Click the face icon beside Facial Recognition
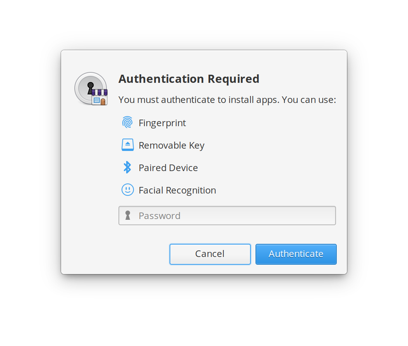 click(127, 190)
